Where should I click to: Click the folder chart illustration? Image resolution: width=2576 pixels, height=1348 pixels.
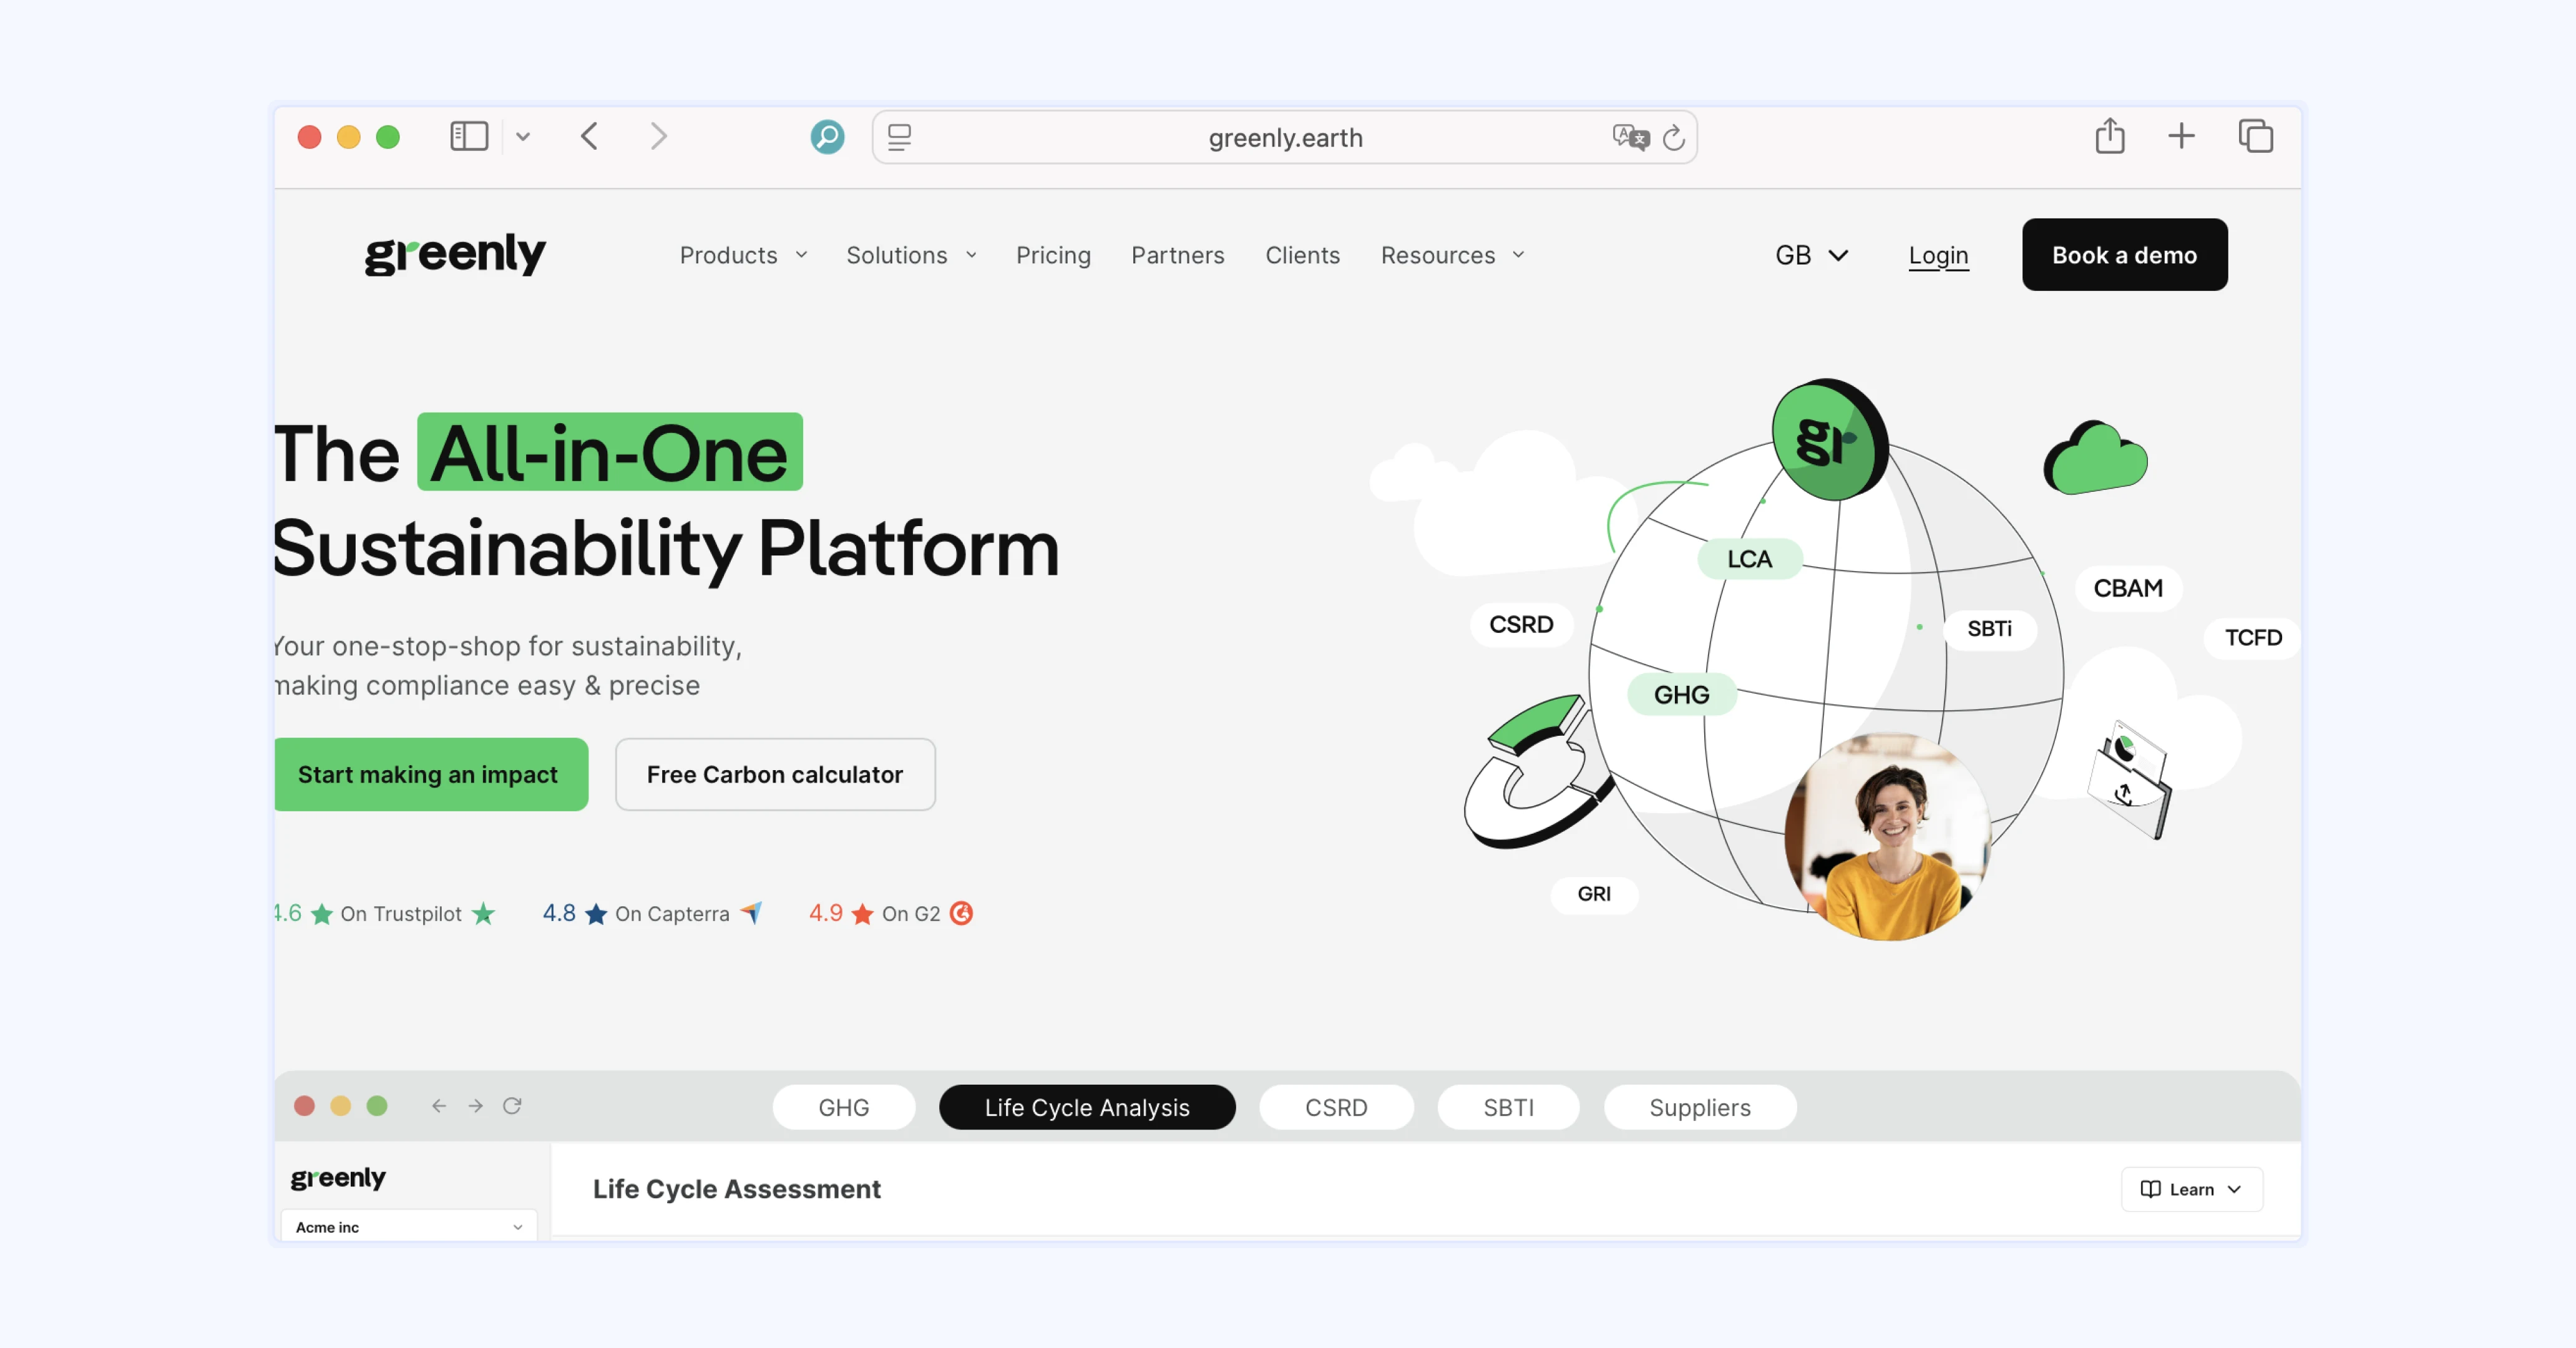pos(2129,780)
